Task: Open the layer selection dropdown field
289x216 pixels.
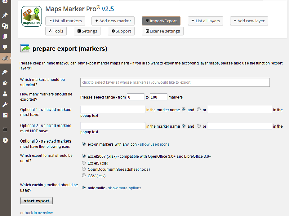Action: point(175,82)
